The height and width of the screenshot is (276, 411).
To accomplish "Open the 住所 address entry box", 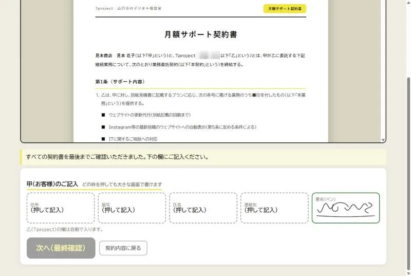I will coord(61,208).
